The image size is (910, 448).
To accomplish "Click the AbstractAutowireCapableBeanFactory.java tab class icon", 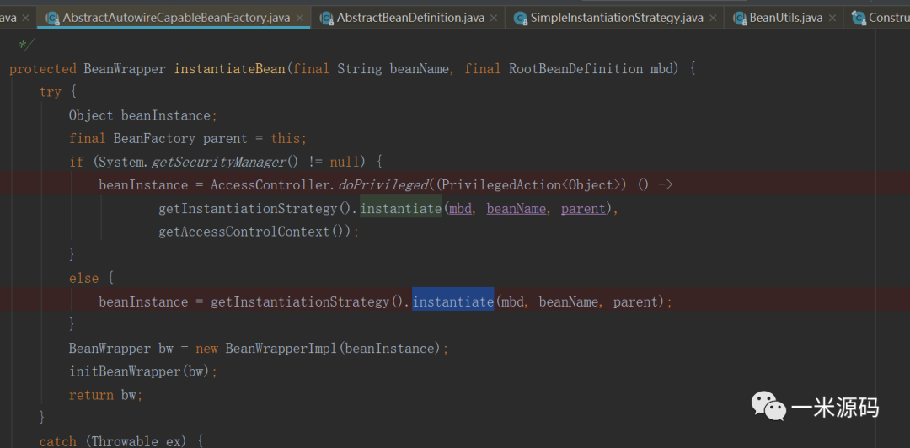I will 52,18.
